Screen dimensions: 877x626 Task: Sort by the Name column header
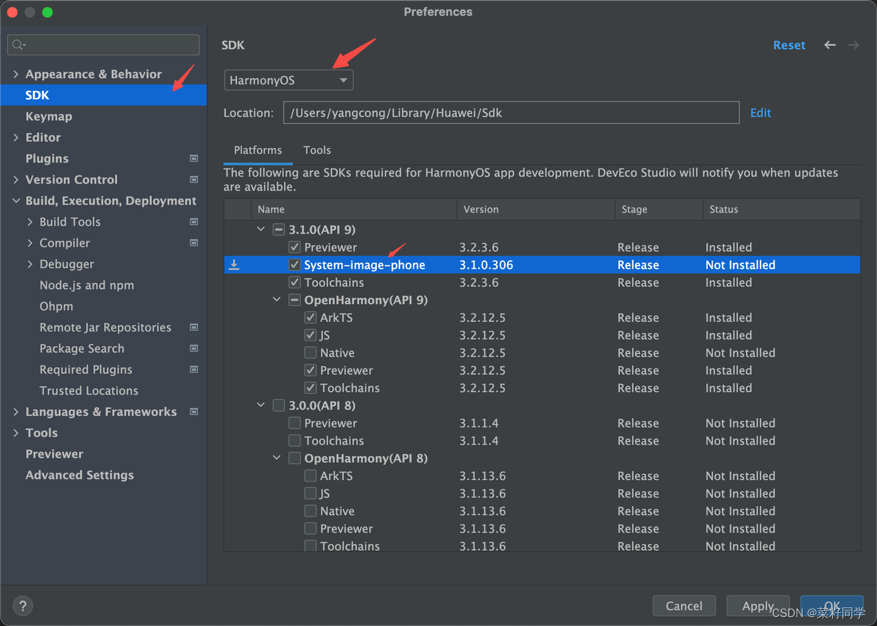tap(354, 210)
